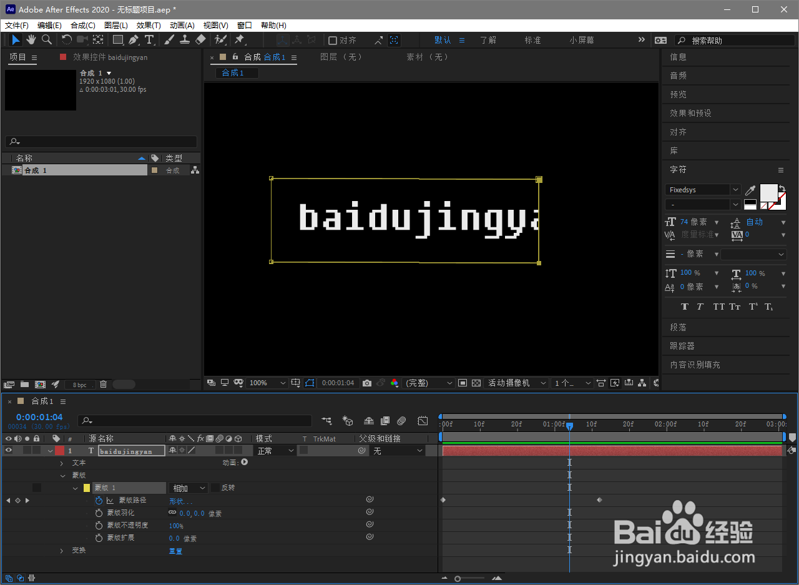Select the Rotation tool
The height and width of the screenshot is (585, 799).
click(66, 40)
